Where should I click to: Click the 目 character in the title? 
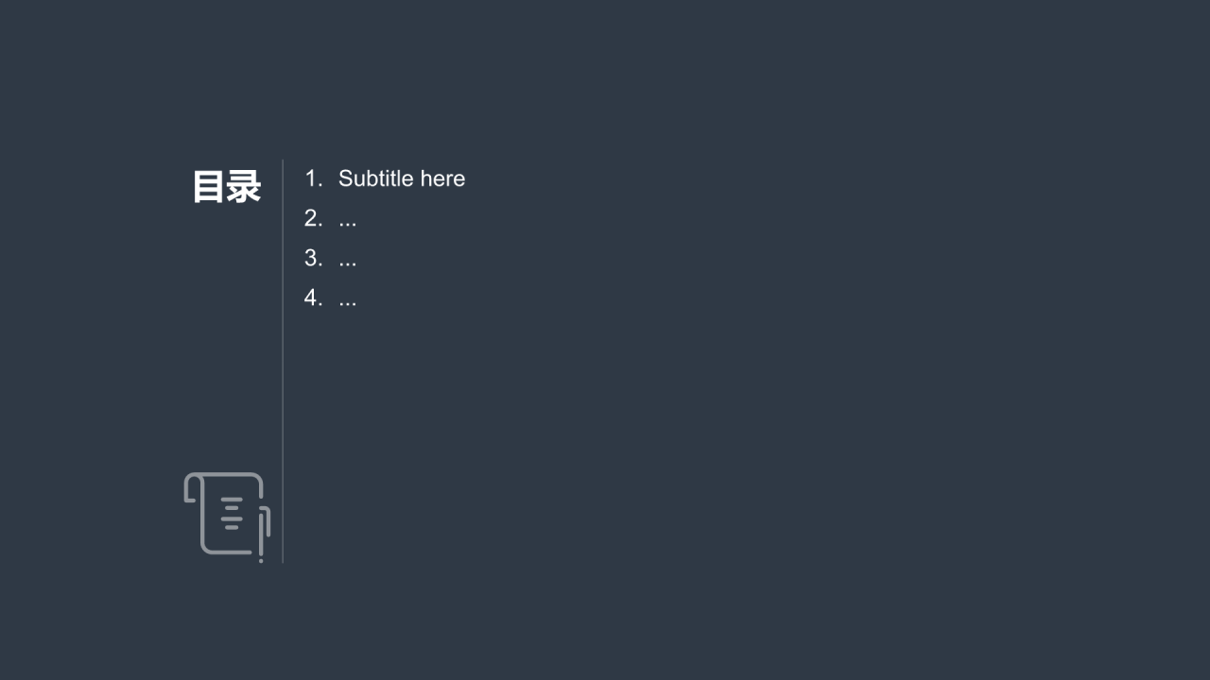tap(210, 187)
